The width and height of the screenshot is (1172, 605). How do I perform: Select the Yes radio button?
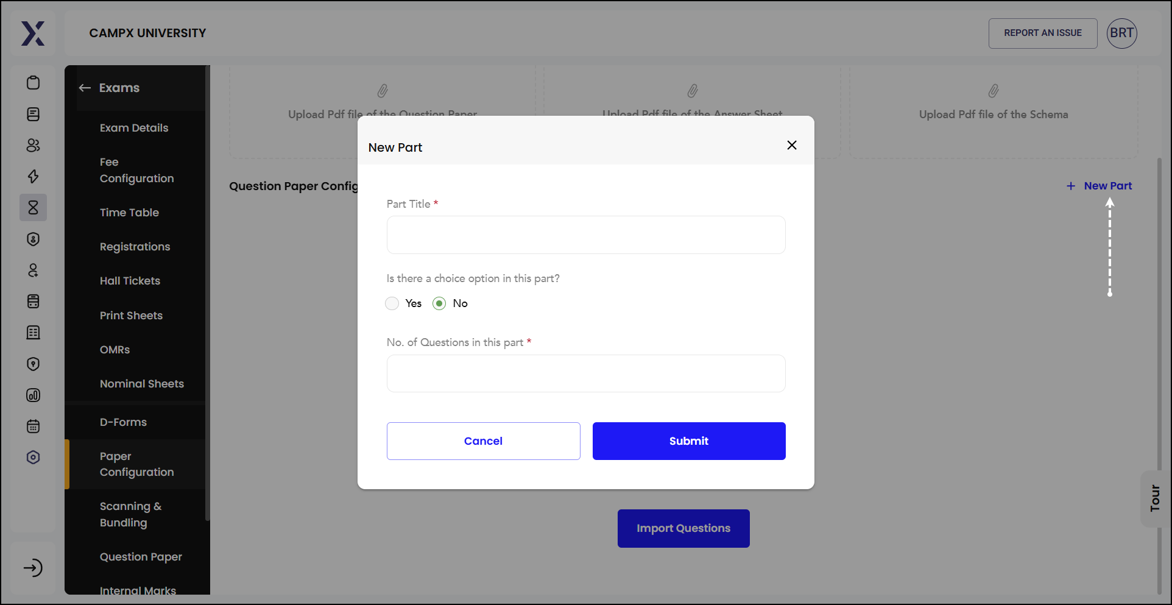pos(392,303)
